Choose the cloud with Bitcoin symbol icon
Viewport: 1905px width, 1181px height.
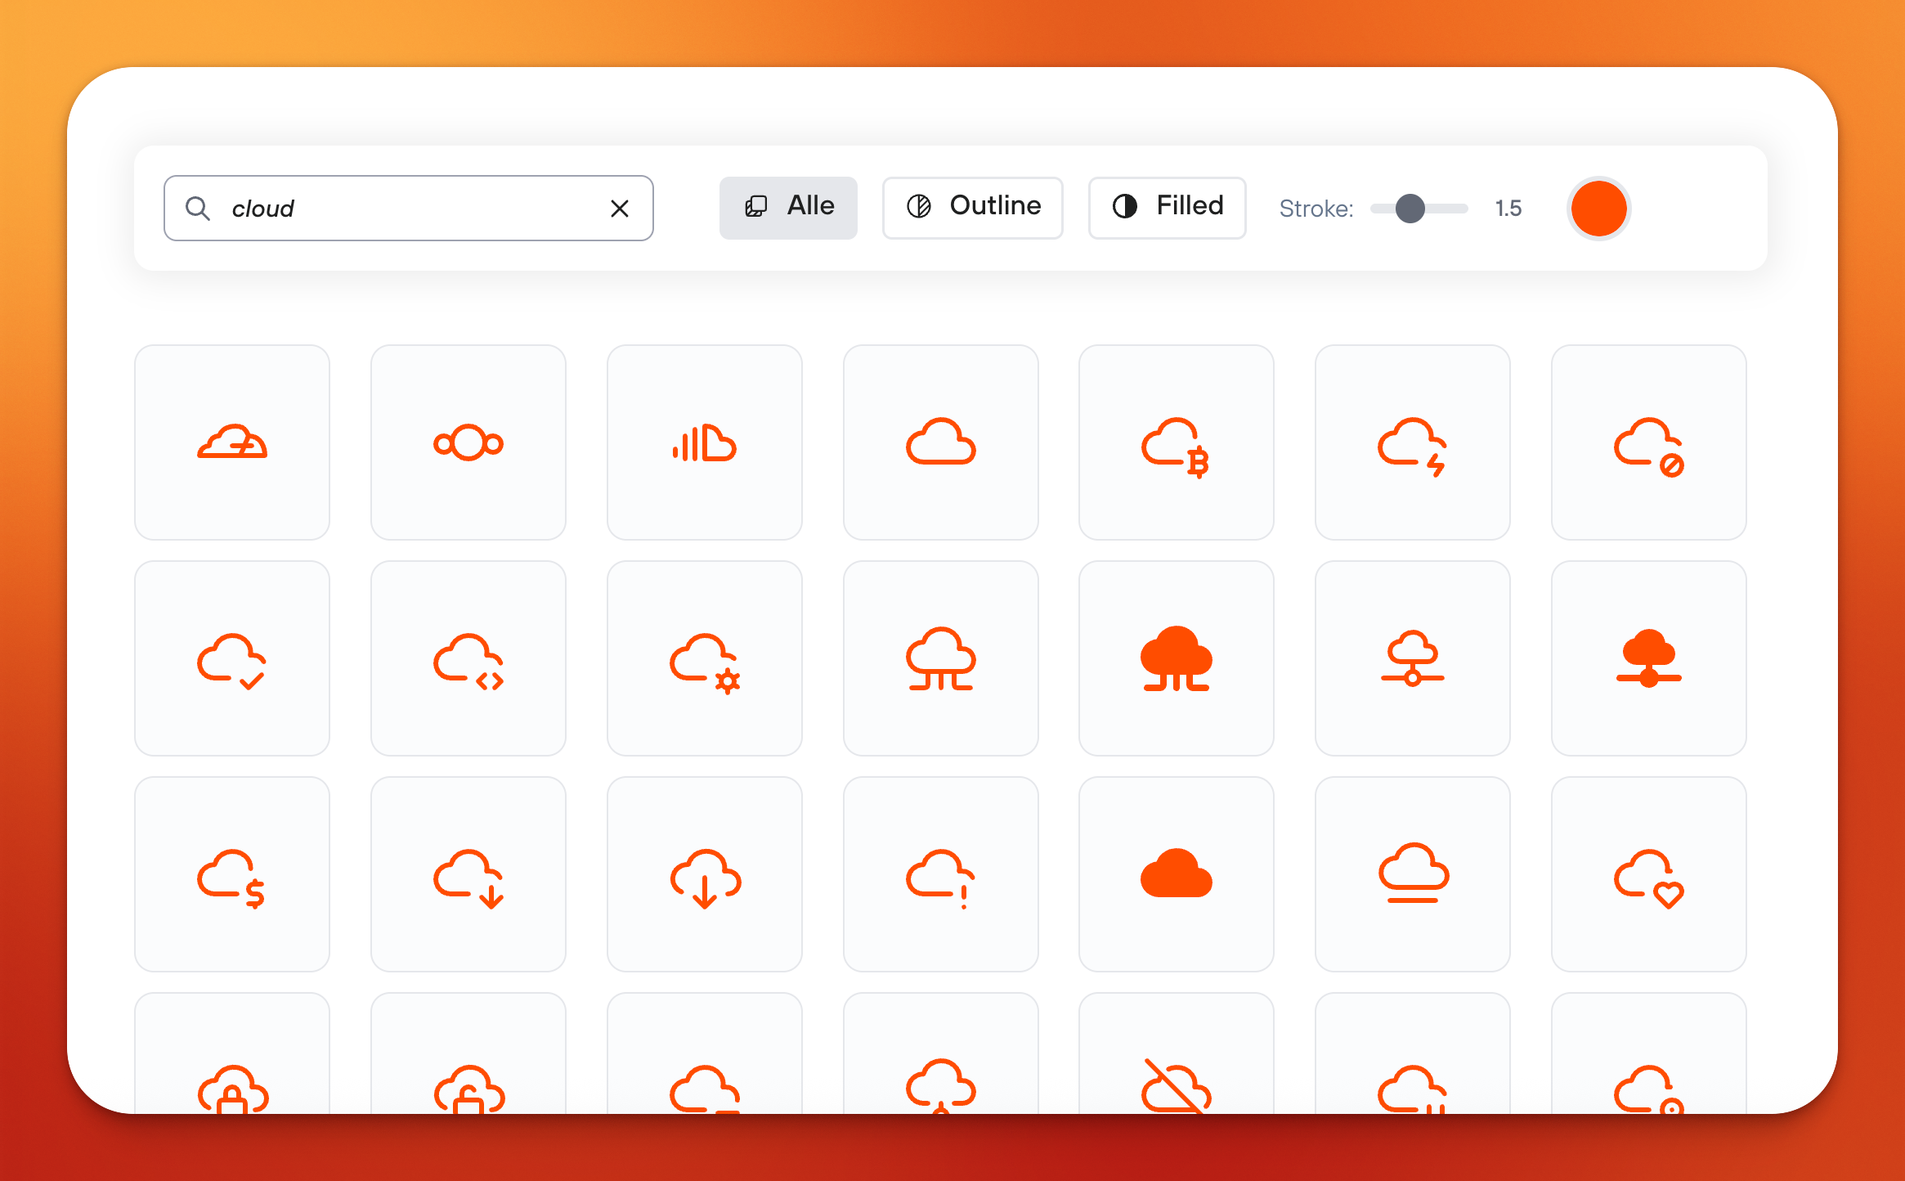(x=1176, y=442)
